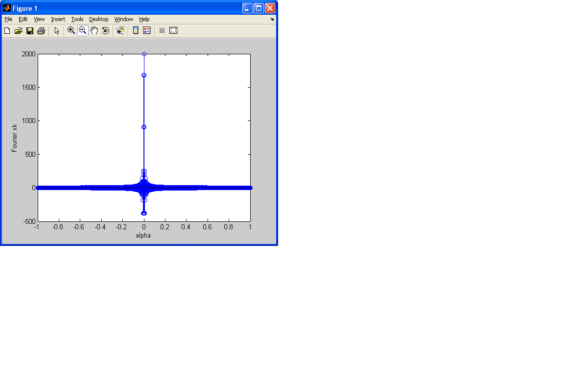Image resolution: width=588 pixels, height=384 pixels.
Task: Open the Edit menu
Action: point(23,19)
